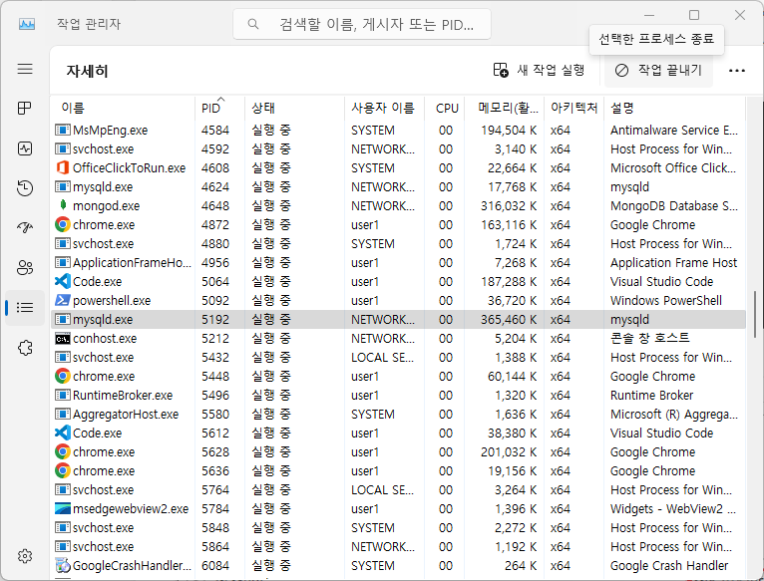This screenshot has height=581, width=764.
Task: Click memory value 316,032 K
Action: [509, 206]
